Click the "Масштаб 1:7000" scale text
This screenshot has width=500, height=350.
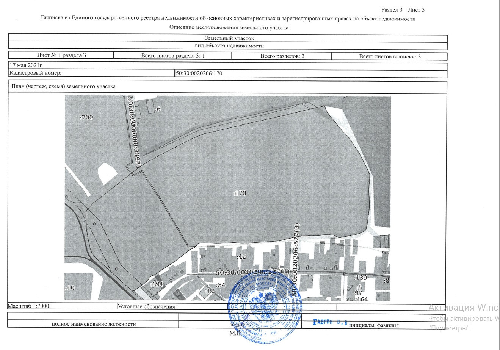coord(29,306)
